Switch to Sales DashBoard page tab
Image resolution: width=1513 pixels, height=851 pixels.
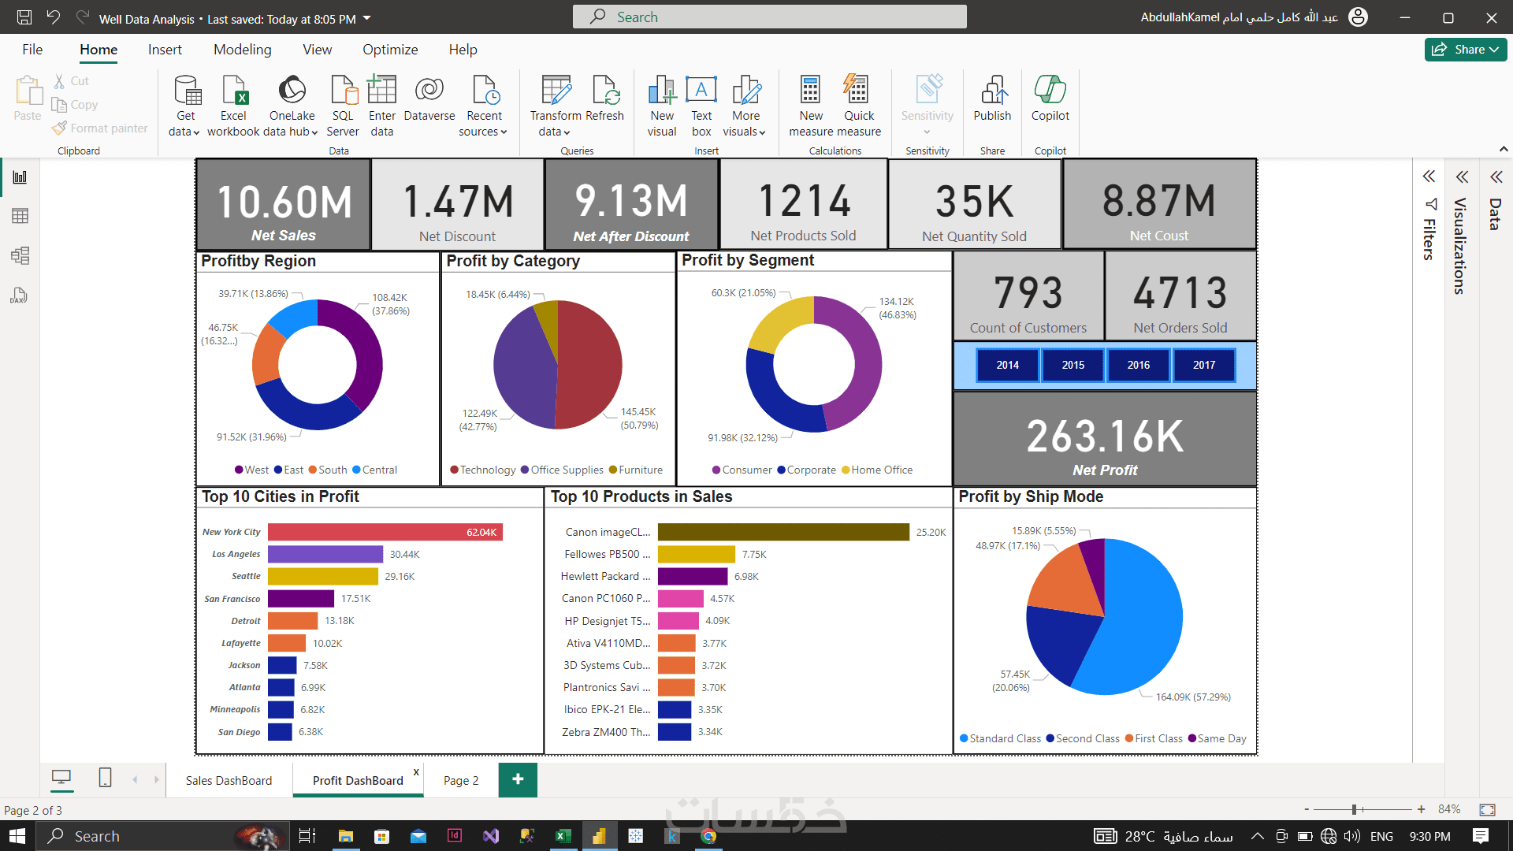pyautogui.click(x=229, y=780)
